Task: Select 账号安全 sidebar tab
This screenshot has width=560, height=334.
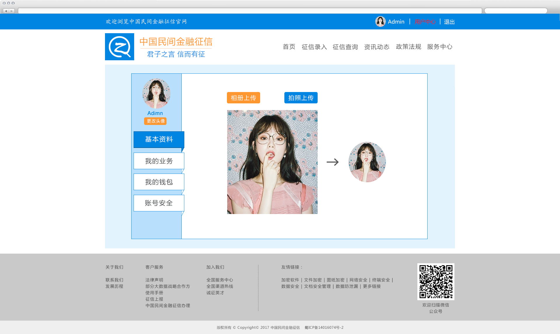Action: (x=159, y=203)
